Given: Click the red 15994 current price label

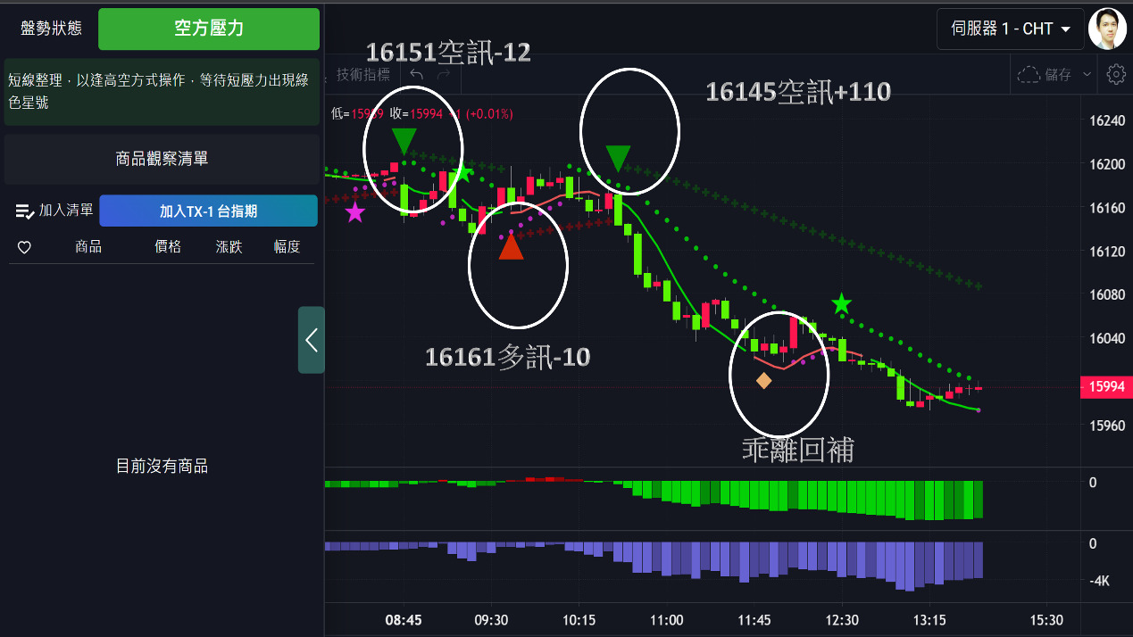Looking at the screenshot, I should 1105,386.
